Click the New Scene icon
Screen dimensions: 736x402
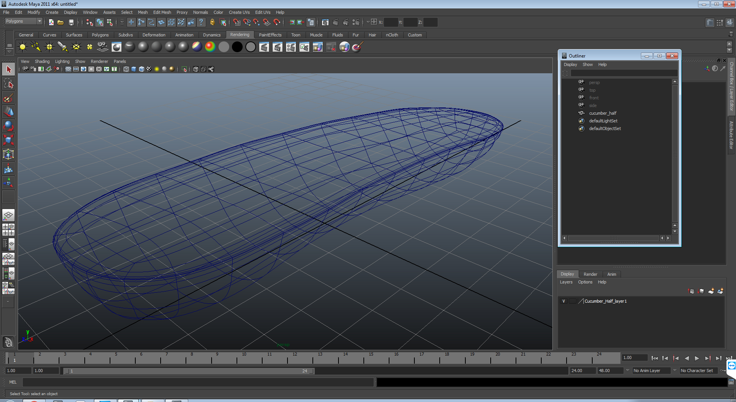(x=51, y=22)
